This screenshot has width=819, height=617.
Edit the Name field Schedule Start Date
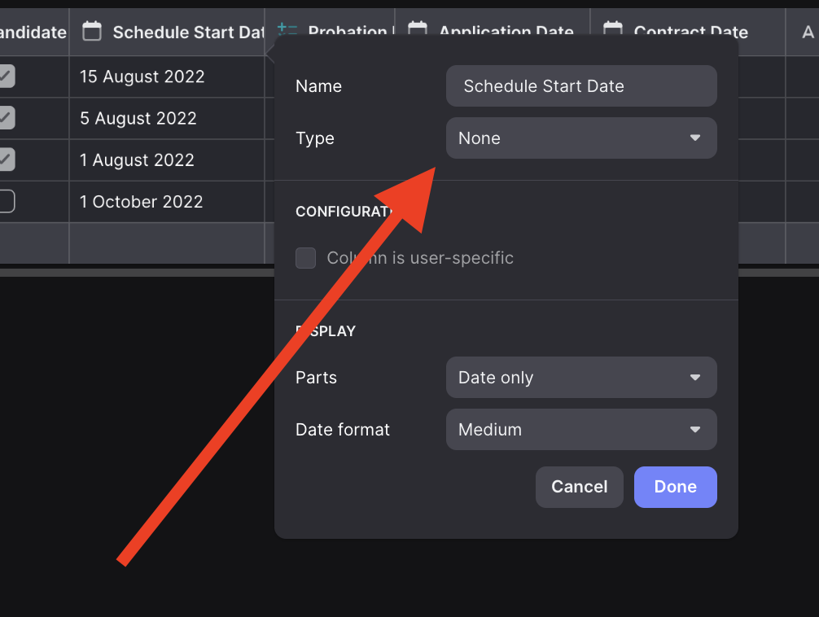tap(581, 86)
